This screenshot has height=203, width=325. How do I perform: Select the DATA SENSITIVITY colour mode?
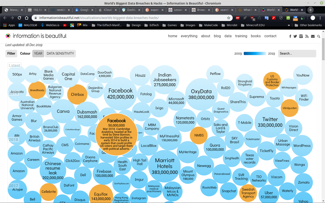click(60, 54)
